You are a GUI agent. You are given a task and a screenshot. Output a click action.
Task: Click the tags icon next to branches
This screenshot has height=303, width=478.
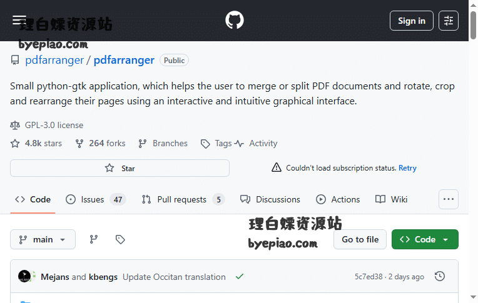[121, 239]
